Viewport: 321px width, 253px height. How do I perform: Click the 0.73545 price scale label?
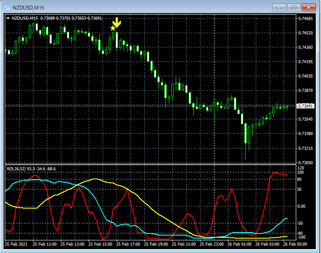point(305,119)
